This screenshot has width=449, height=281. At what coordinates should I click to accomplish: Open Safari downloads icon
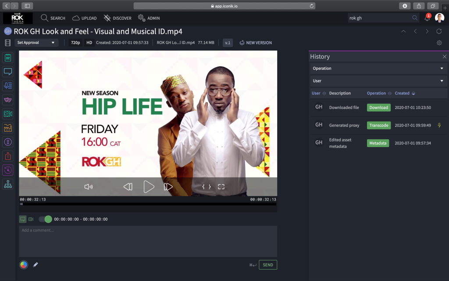(405, 6)
